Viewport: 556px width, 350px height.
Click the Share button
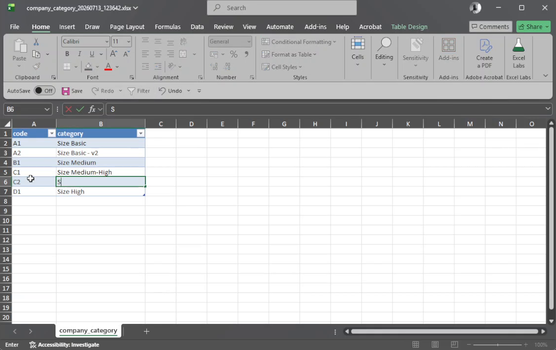(533, 27)
